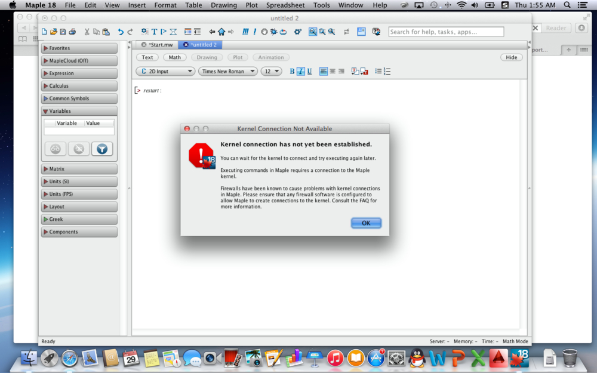Toggle Italic formatting
Viewport: 597px width, 373px height.
[301, 72]
